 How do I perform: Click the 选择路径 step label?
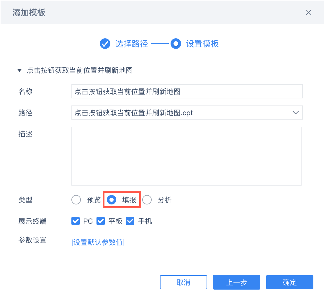tap(131, 44)
